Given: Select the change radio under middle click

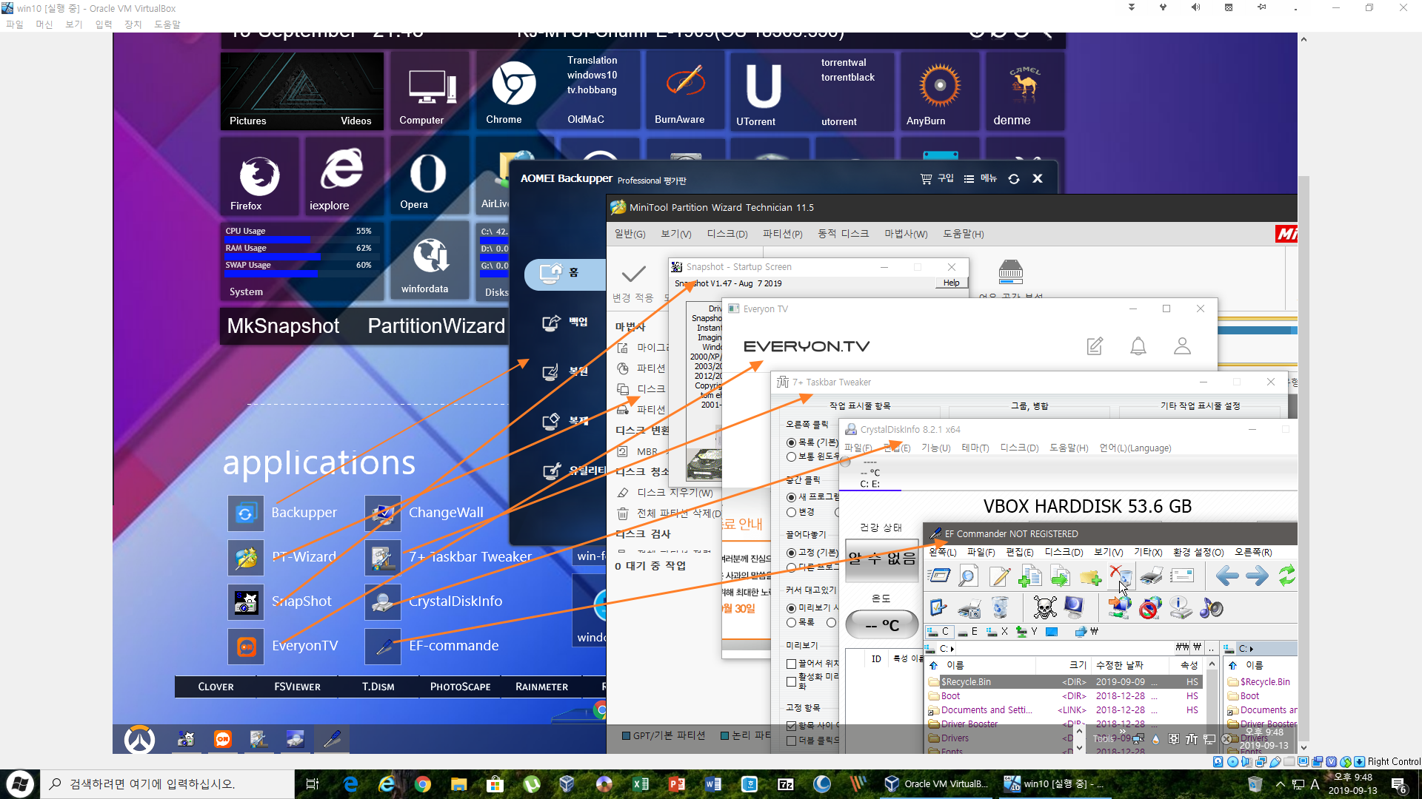Looking at the screenshot, I should 791,512.
